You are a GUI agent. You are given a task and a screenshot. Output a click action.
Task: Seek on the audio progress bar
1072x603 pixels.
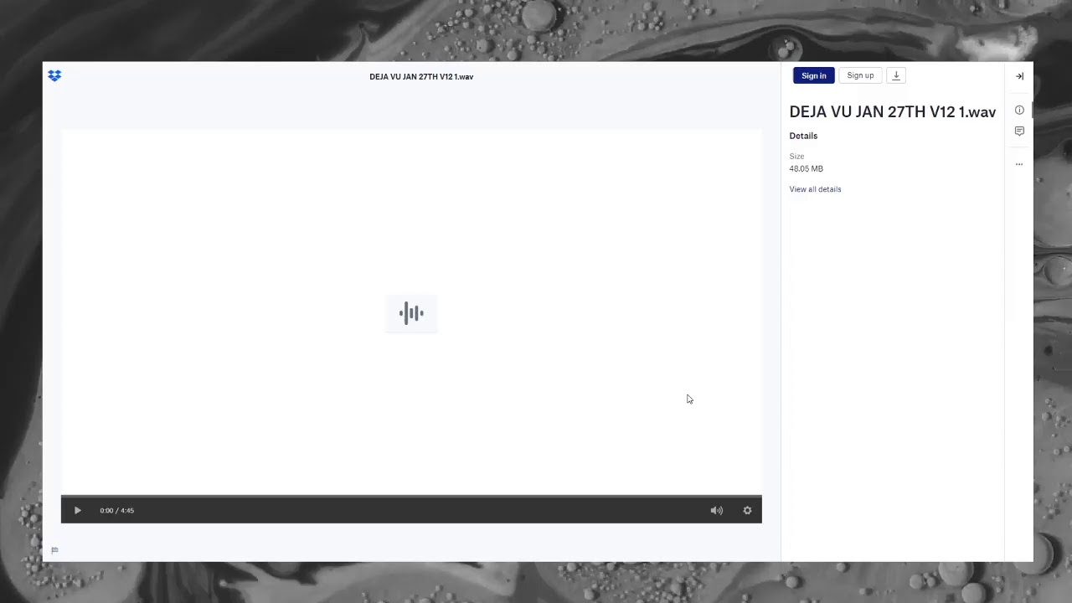click(411, 497)
